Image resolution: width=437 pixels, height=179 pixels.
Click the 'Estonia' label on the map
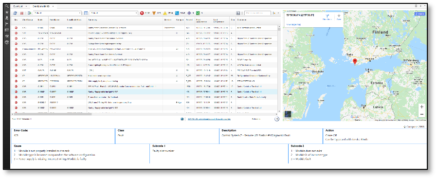[377, 83]
